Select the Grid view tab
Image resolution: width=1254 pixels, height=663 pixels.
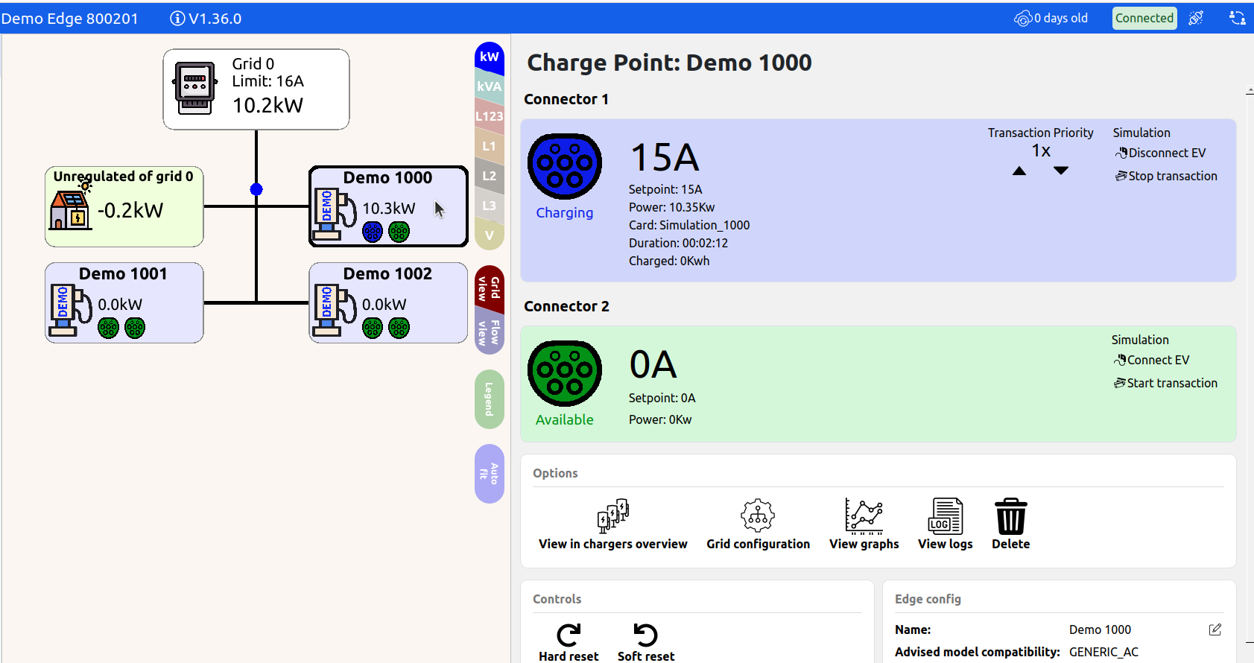tap(490, 288)
